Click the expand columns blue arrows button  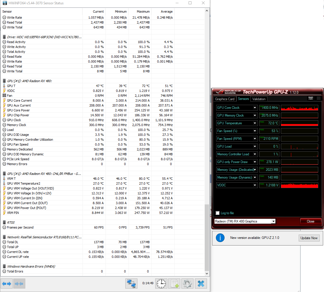click(7, 284)
